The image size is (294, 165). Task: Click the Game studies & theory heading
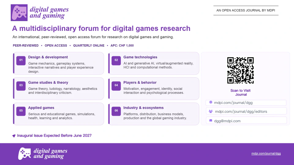tap(48, 82)
